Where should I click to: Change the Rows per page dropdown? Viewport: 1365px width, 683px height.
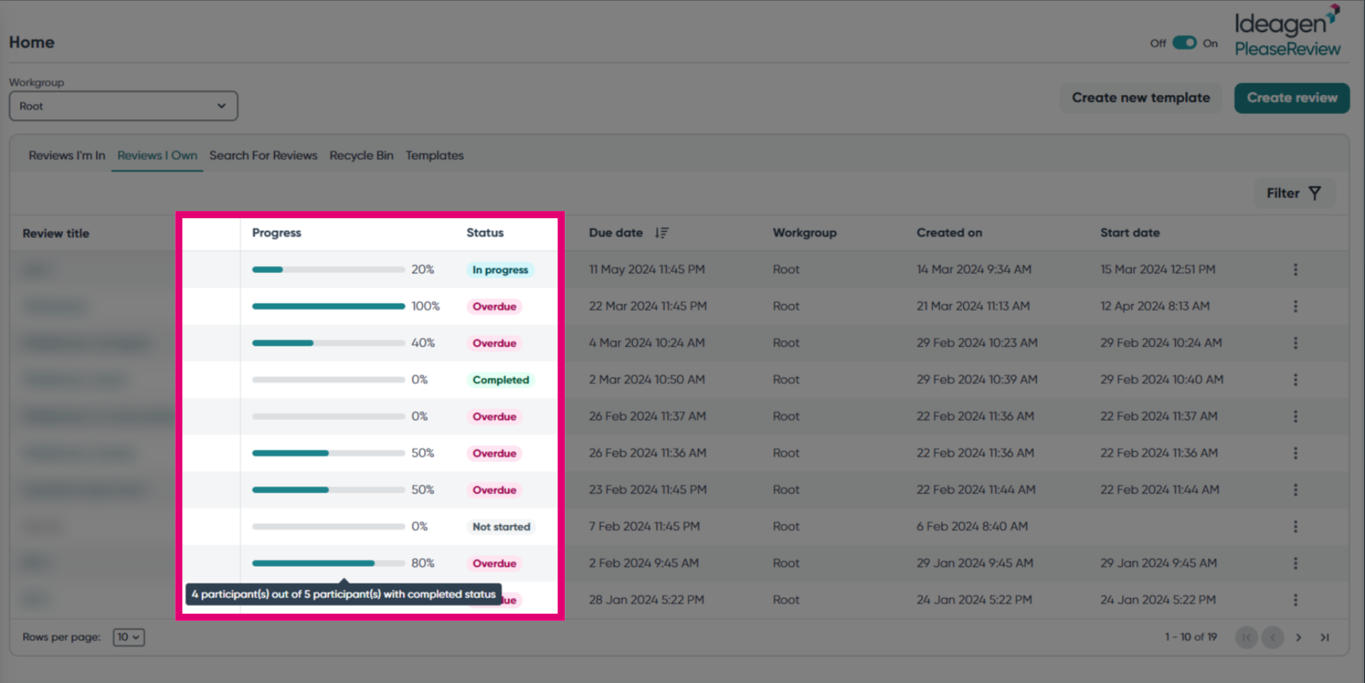(129, 637)
